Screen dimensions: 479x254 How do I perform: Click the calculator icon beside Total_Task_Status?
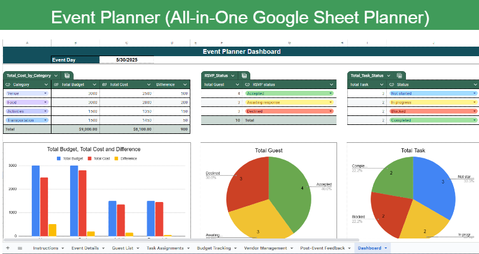click(399, 76)
